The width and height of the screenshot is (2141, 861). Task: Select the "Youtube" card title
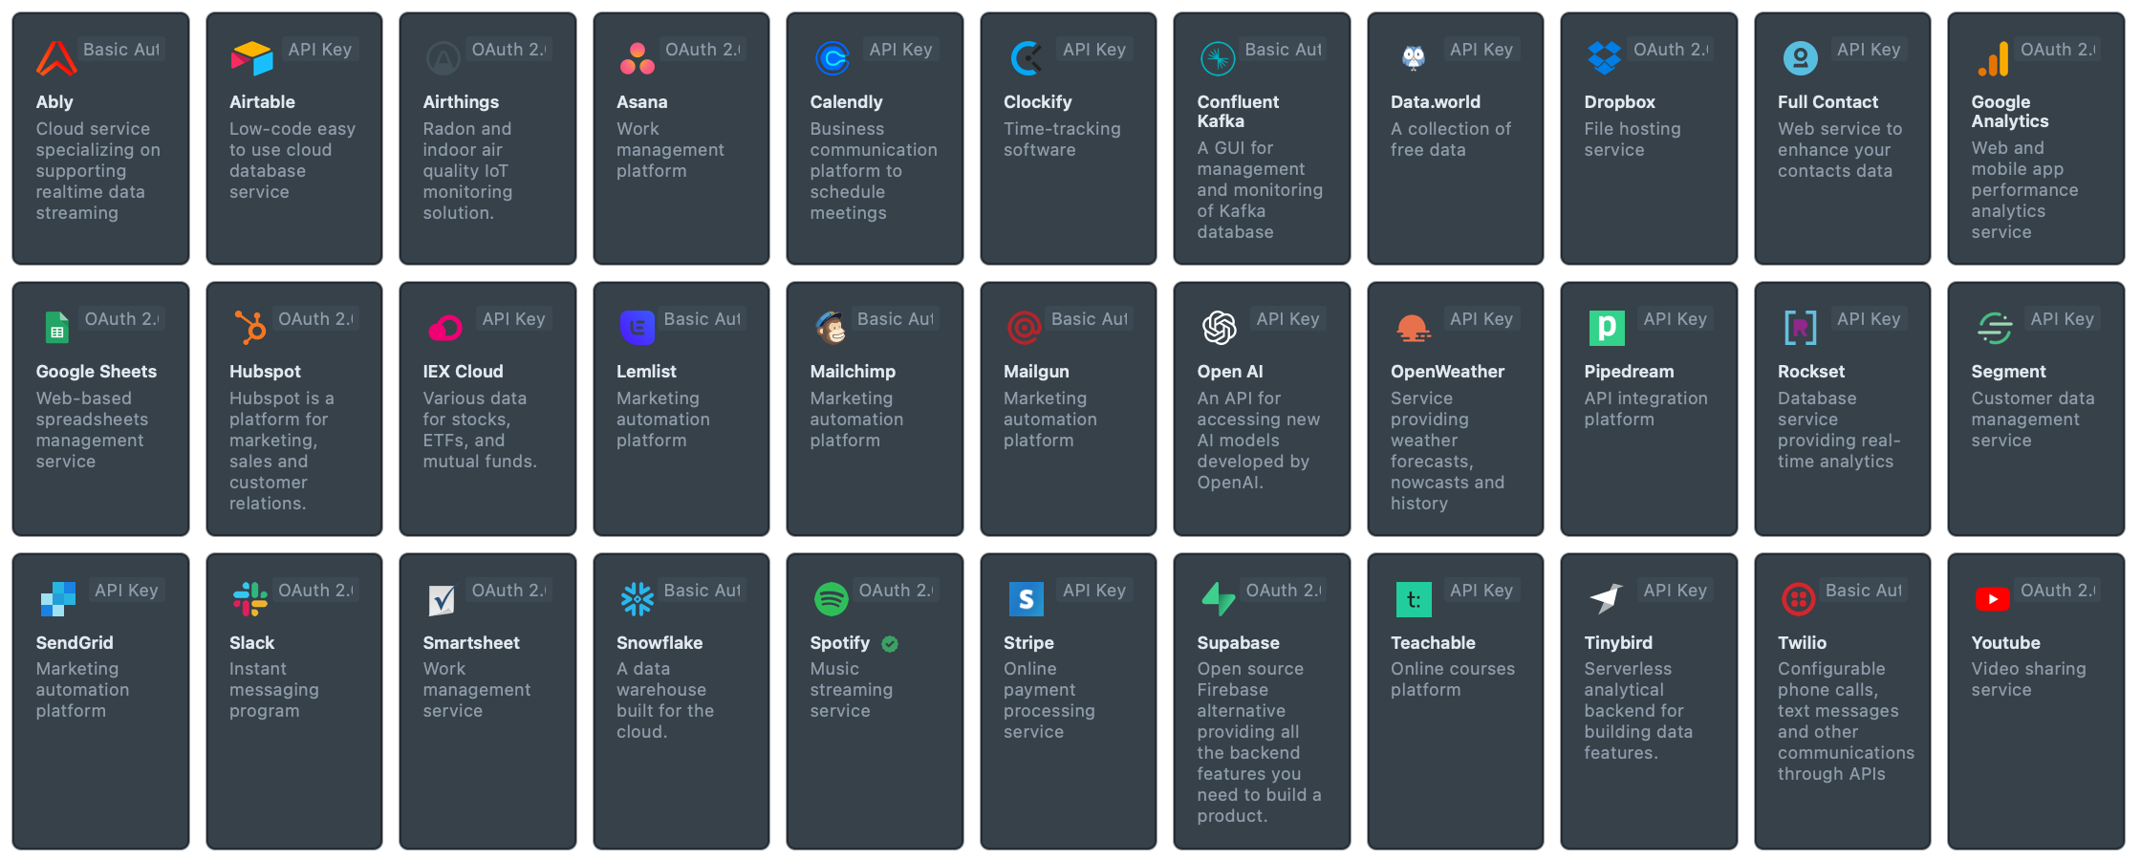point(2005,643)
